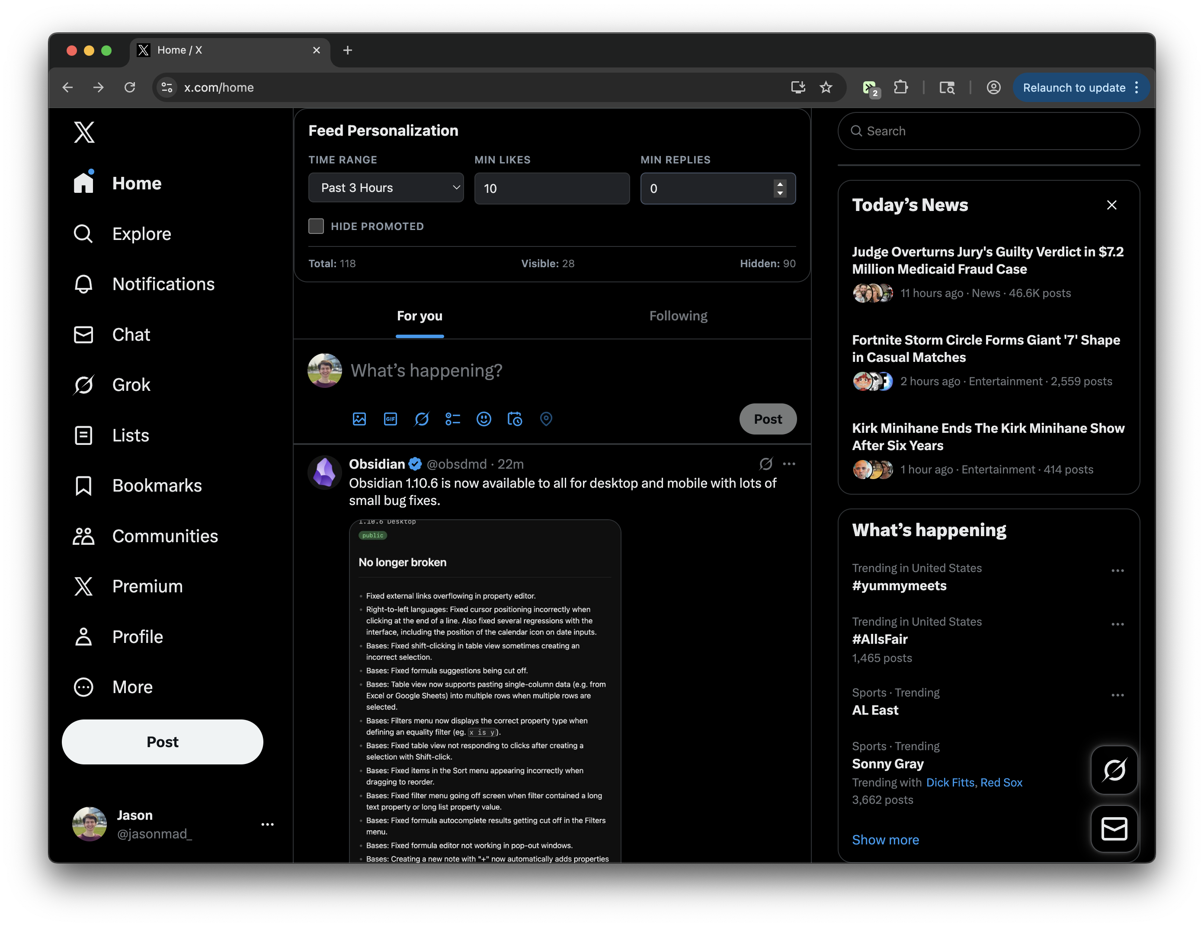Enable the Hide Promoted checkbox
This screenshot has width=1204, height=927.
tap(316, 226)
